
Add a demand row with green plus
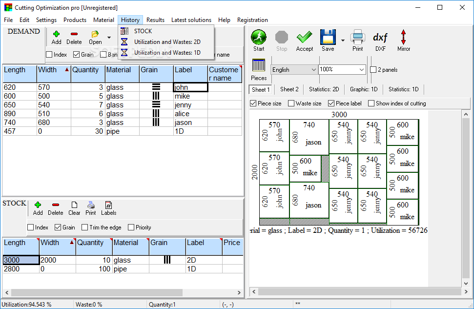pyautogui.click(x=56, y=34)
